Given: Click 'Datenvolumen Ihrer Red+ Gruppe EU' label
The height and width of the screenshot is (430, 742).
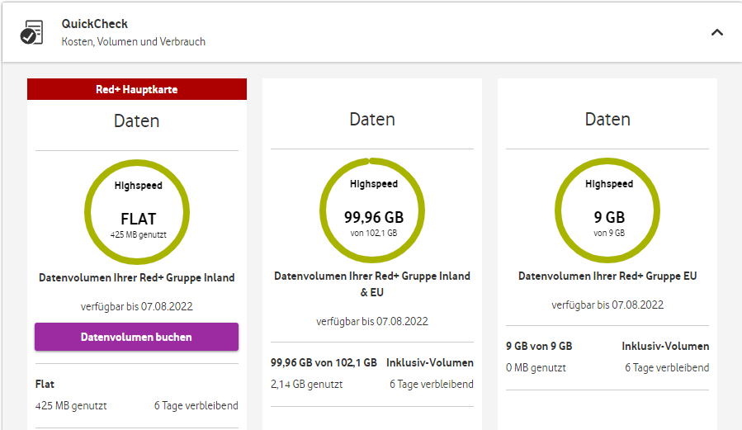Looking at the screenshot, I should tap(607, 276).
